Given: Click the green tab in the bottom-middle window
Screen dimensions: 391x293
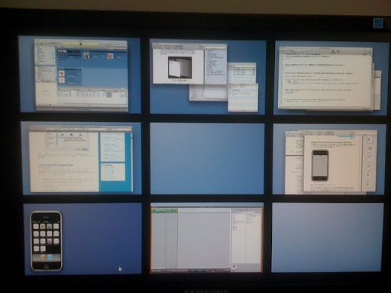Looking at the screenshot, I should (x=164, y=211).
